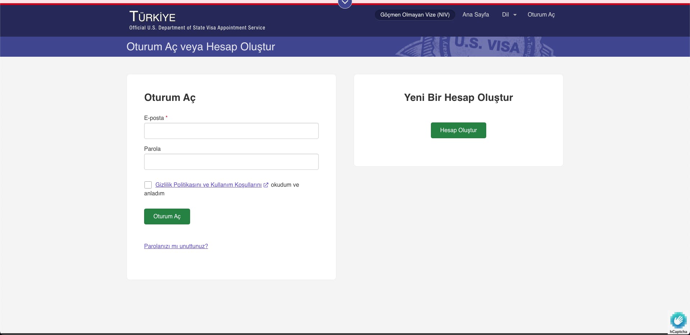The height and width of the screenshot is (335, 690).
Task: Click the 'Yeni Bir Hesap Oluştur' heading
Action: pyautogui.click(x=458, y=98)
